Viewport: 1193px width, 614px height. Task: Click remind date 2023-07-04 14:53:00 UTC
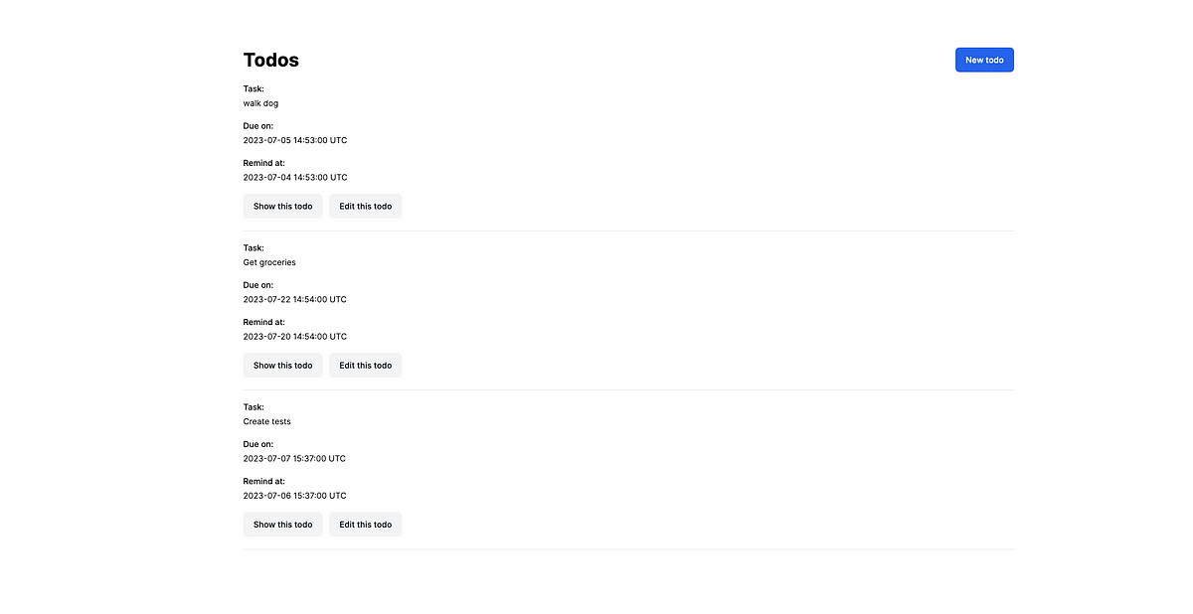tap(295, 177)
